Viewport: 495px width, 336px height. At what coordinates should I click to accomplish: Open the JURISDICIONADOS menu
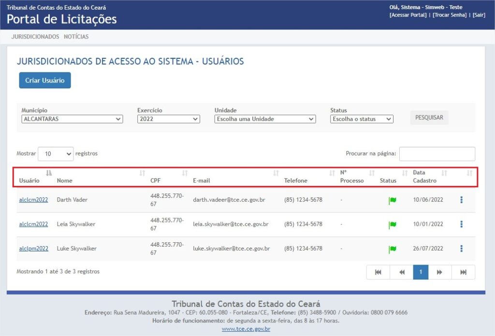coord(35,37)
